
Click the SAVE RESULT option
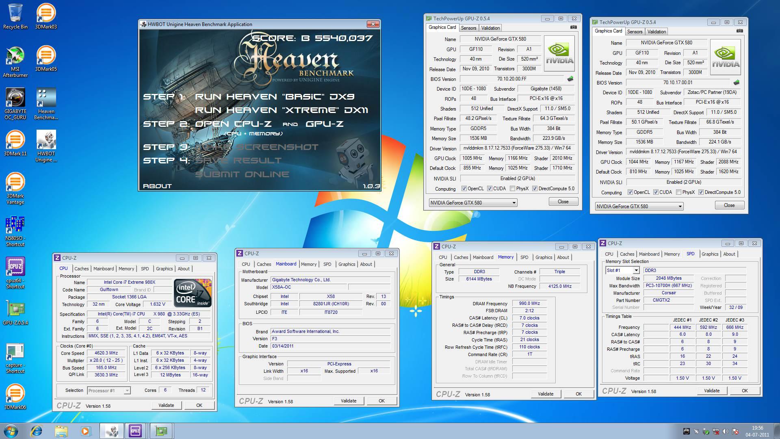[x=238, y=161]
